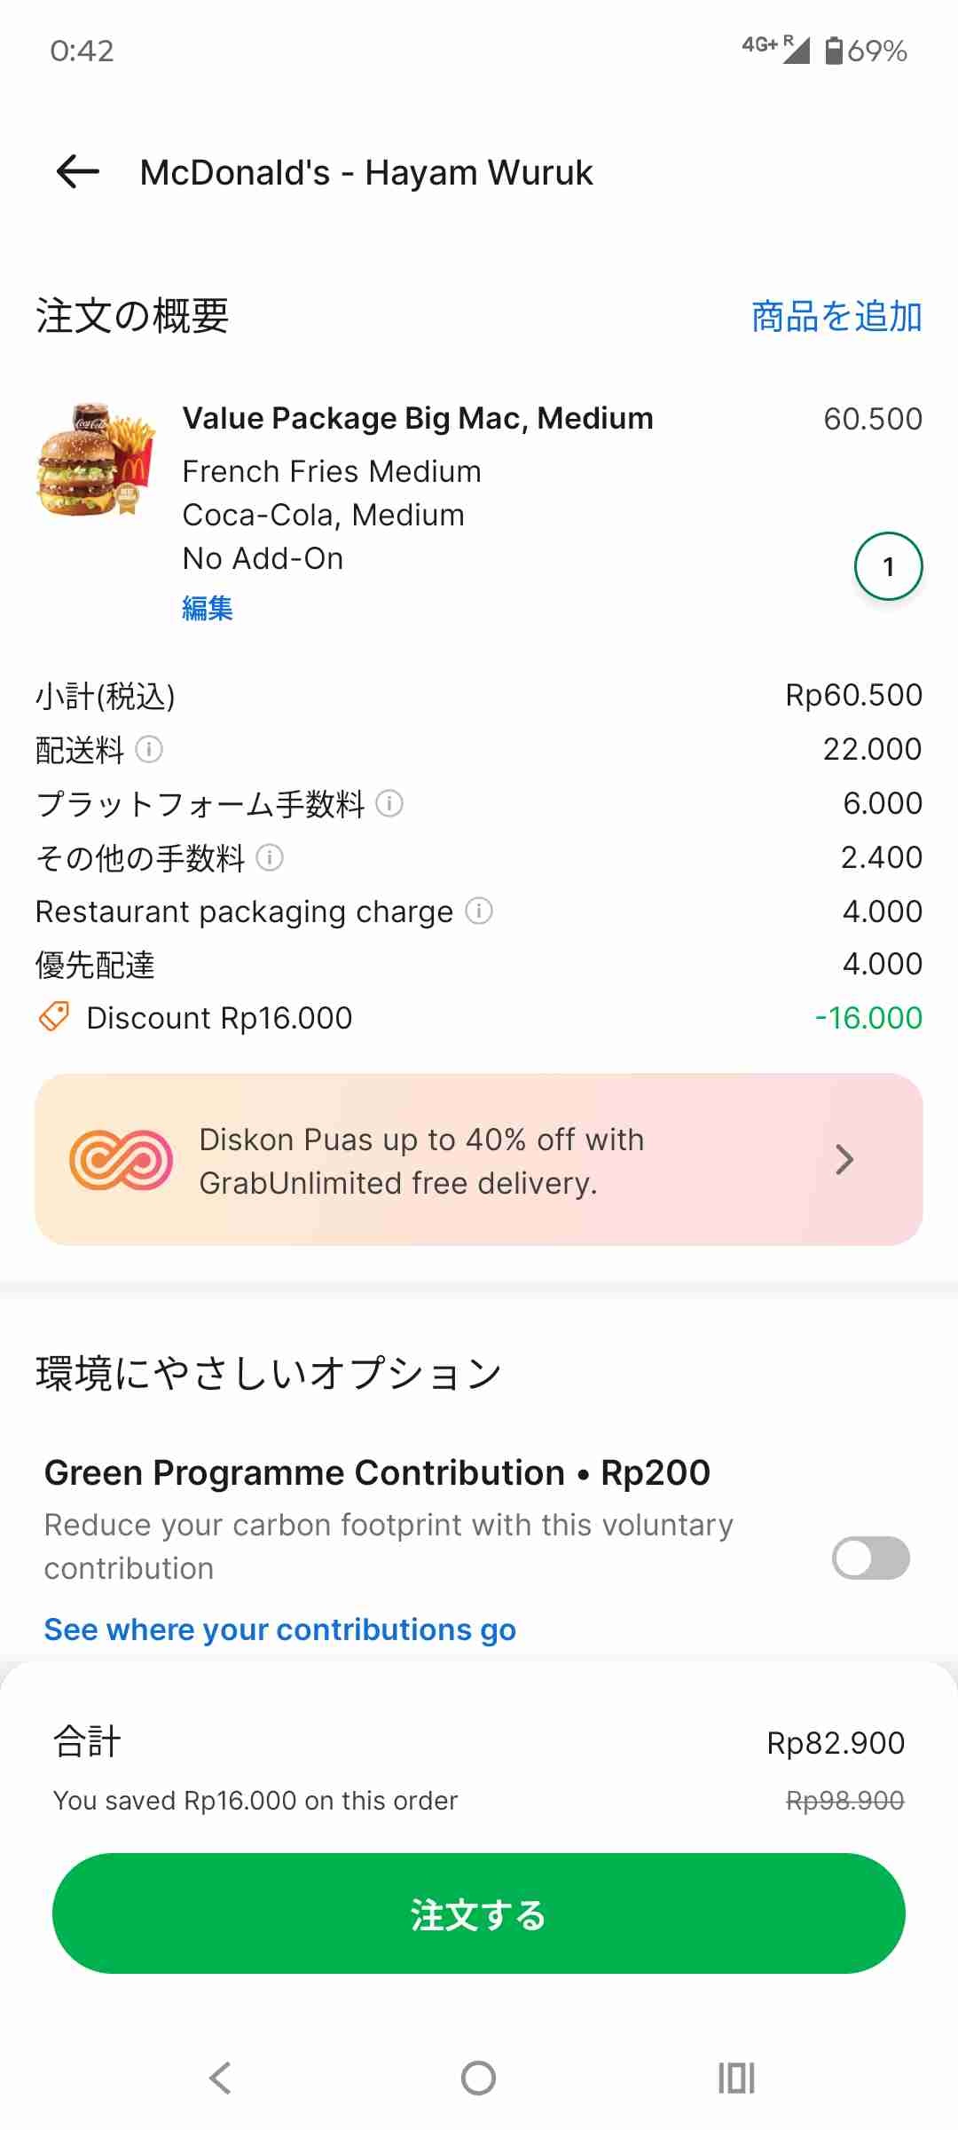Open See where your contributions go
Screen dimensions: 958x2130
point(280,1629)
